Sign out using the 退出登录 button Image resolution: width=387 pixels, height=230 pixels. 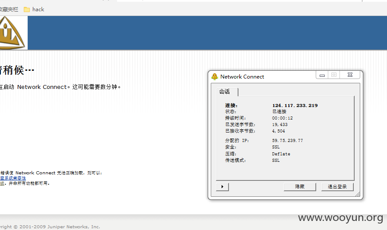[x=337, y=187]
